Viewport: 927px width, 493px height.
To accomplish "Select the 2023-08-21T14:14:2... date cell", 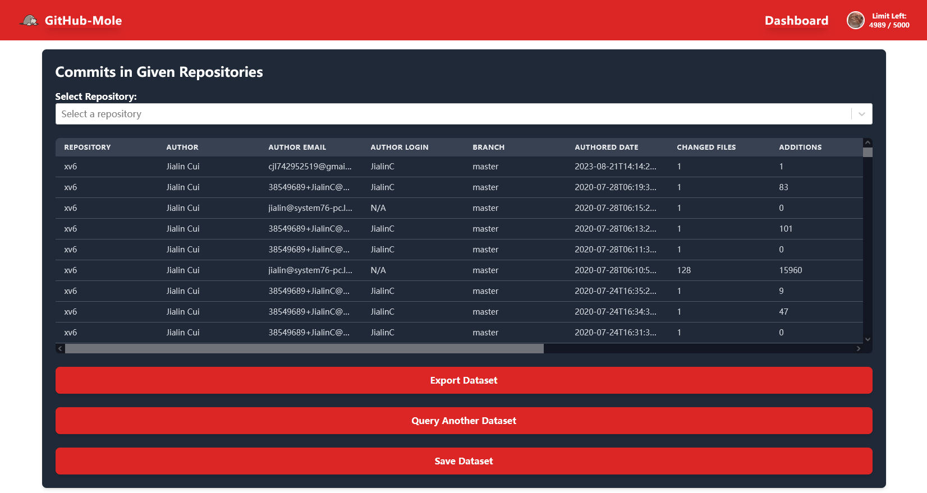I will 616,167.
